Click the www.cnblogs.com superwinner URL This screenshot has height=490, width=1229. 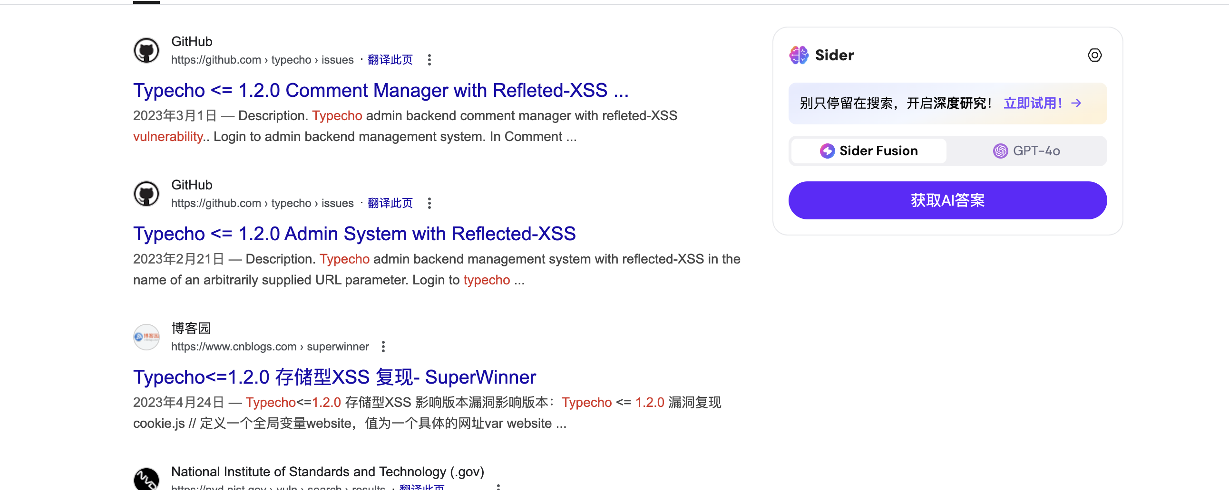pos(270,347)
